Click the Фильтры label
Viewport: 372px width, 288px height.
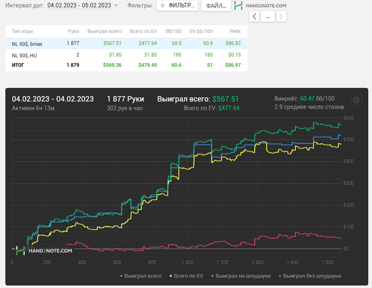point(140,5)
